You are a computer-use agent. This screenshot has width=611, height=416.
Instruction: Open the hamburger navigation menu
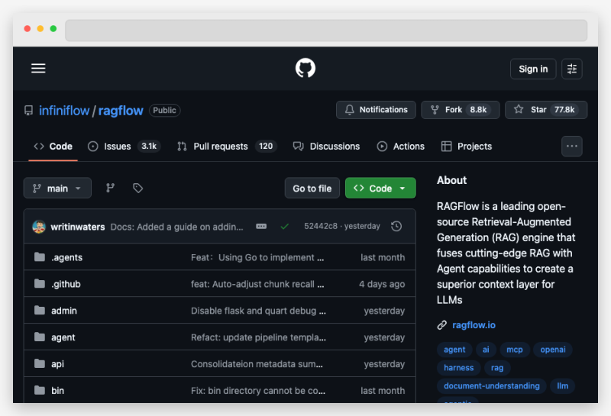click(x=38, y=69)
